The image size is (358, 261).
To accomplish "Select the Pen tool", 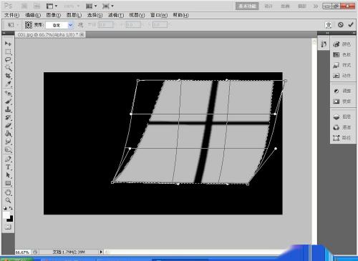I will coord(8,159).
